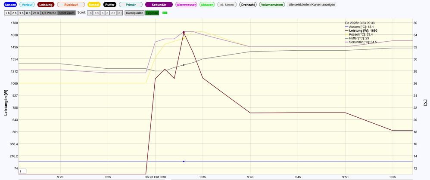Click the single > scroll forward button
Screen dimensions: 430x180
[107, 13]
